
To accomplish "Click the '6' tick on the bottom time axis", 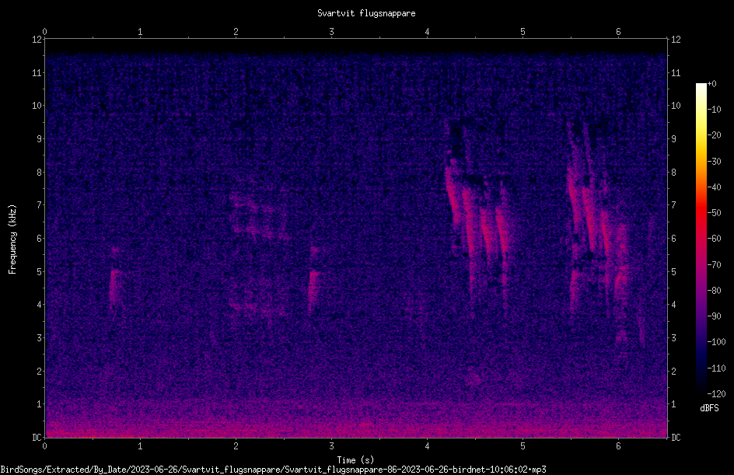I will (618, 446).
